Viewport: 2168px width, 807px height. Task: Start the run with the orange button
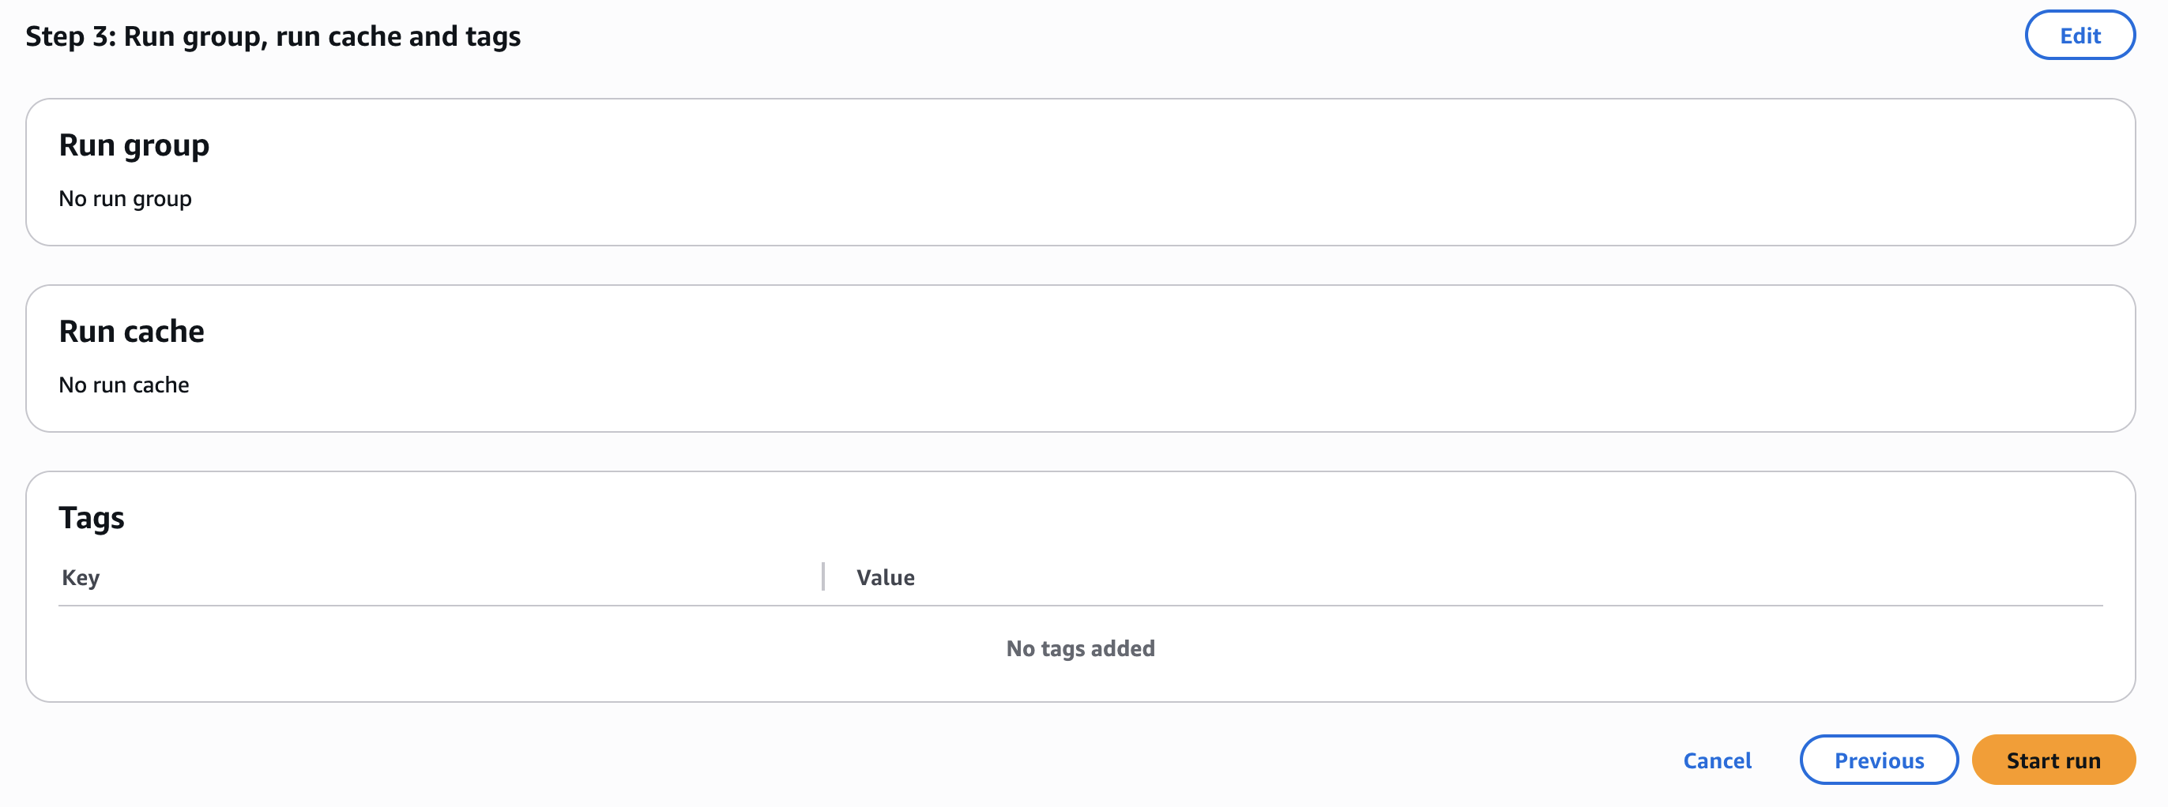(2053, 760)
